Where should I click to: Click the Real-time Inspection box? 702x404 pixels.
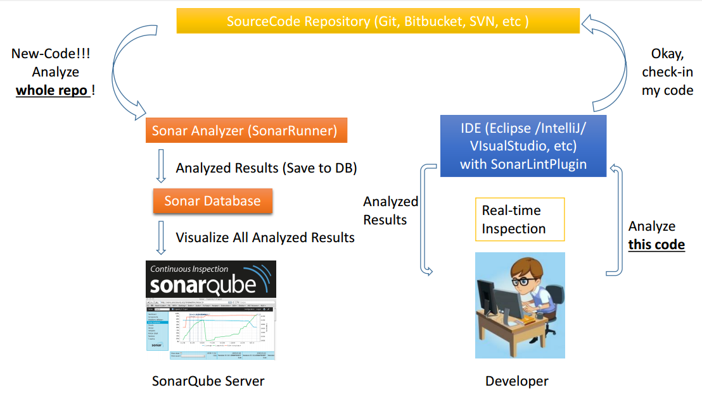(520, 219)
